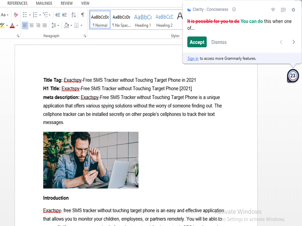Screen dimensions: 302x226
Task: Open the Bullets dropdown arrow
Action: pyautogui.click(x=30, y=15)
